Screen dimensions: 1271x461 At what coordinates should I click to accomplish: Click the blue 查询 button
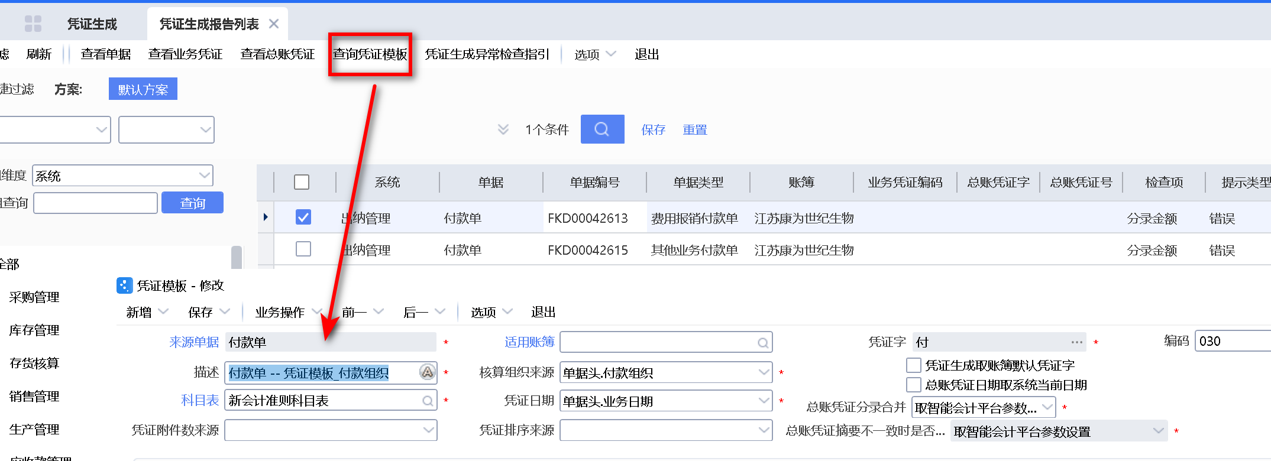pos(193,203)
